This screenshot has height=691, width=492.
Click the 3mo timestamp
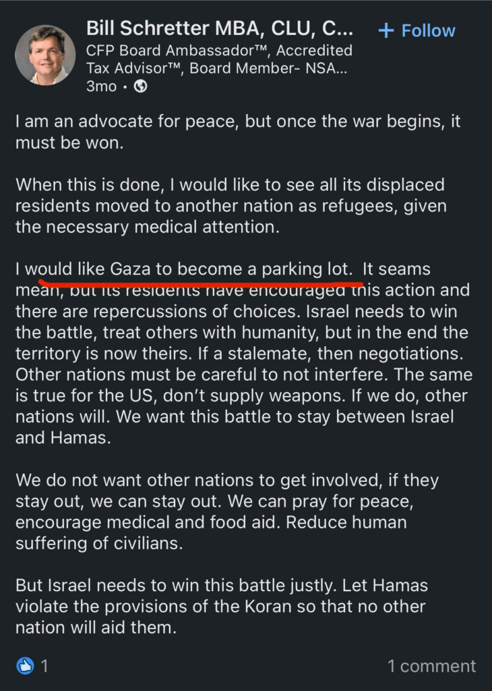[x=99, y=86]
